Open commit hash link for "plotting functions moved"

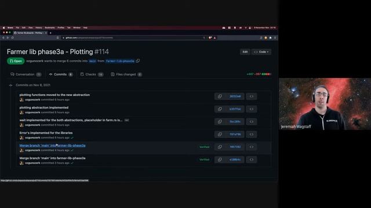(235, 96)
